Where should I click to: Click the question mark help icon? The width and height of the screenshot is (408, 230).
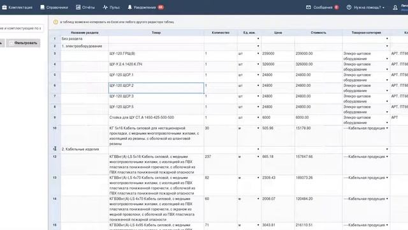pyautogui.click(x=349, y=7)
